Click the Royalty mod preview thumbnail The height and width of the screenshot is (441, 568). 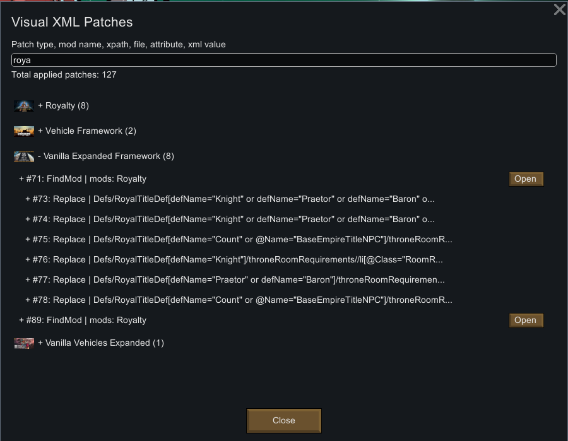(24, 106)
